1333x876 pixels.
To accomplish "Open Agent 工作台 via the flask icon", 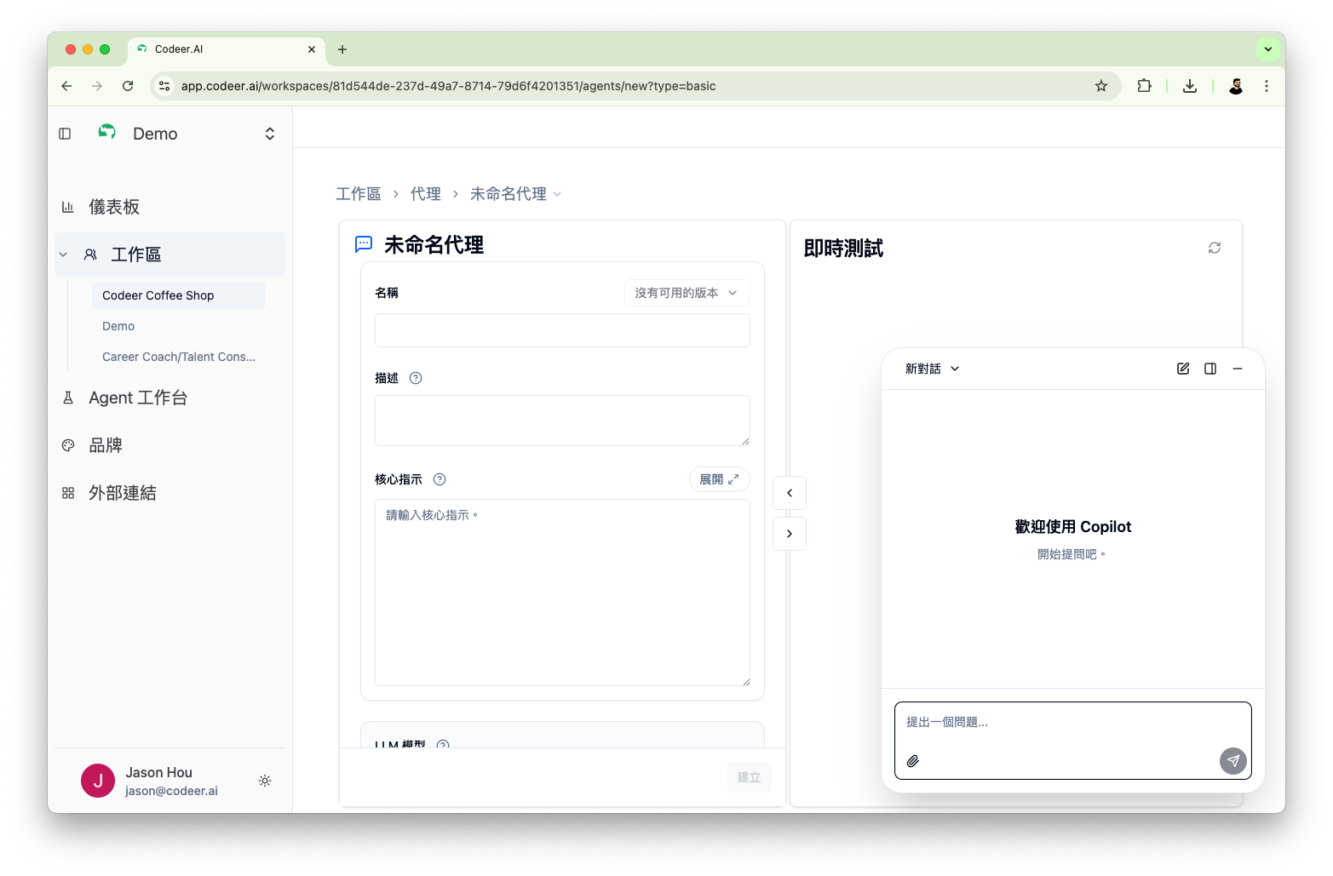I will point(68,398).
